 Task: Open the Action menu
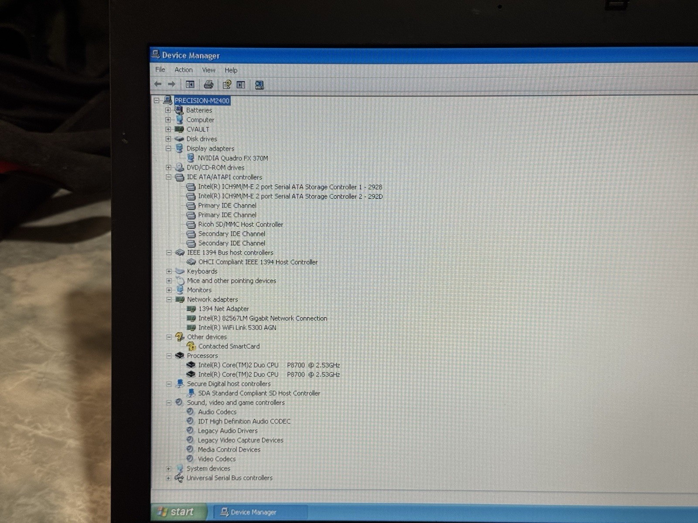(x=183, y=70)
